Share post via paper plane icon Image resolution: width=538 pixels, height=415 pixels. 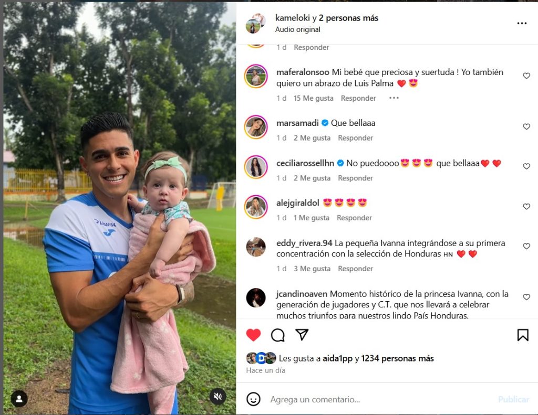pos(302,335)
